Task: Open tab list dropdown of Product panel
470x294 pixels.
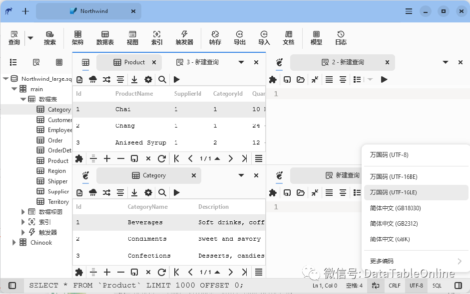Action: point(241,62)
